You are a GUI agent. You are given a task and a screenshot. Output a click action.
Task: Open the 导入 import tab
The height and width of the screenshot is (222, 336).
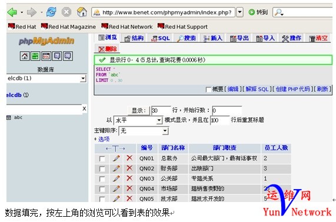[x=265, y=39]
